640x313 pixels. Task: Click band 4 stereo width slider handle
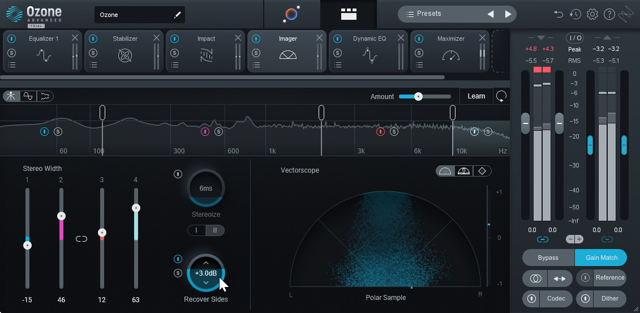coord(136,208)
